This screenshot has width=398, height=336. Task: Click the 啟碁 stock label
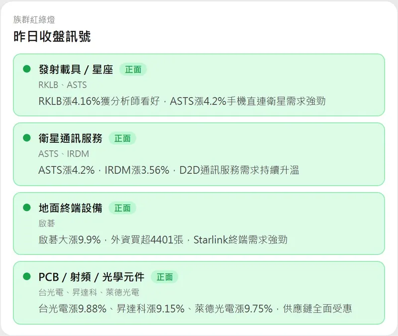coord(47,224)
